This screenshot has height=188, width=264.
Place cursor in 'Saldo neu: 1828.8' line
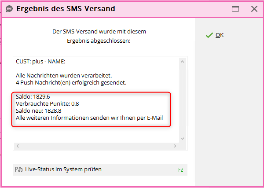39,111
